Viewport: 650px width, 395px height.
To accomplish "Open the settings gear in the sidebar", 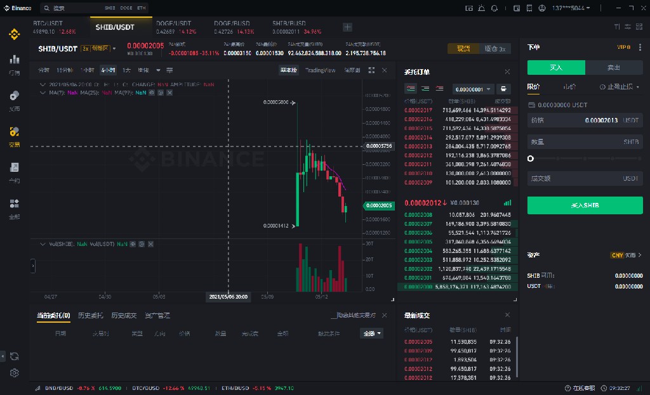I will point(14,373).
